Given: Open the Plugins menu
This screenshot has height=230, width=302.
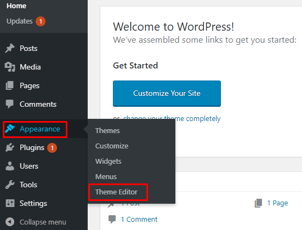Looking at the screenshot, I should tap(32, 148).
